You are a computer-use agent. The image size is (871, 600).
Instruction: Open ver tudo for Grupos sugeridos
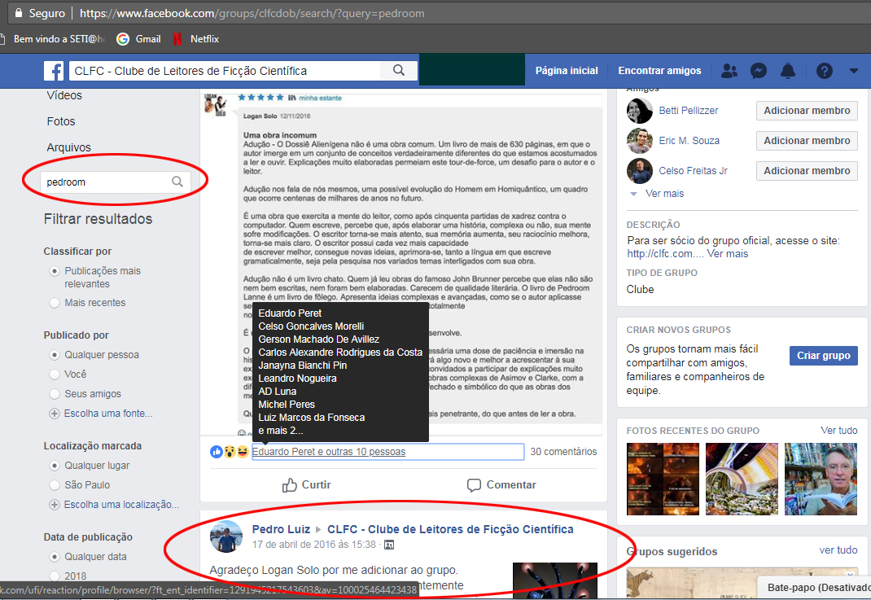click(838, 550)
